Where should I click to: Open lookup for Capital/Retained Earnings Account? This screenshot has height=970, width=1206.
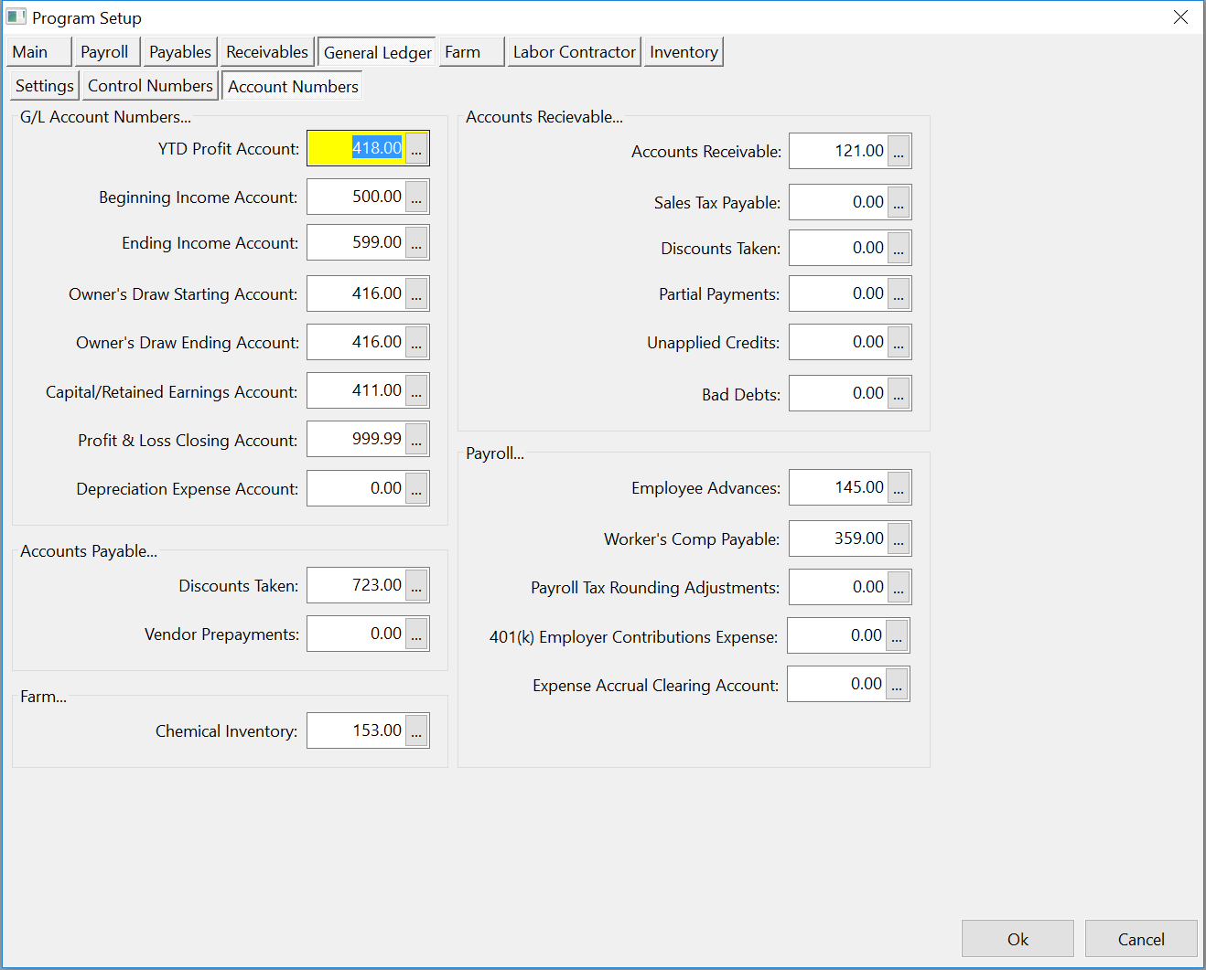[x=416, y=390]
